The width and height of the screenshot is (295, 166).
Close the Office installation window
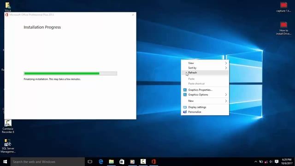[133, 15]
